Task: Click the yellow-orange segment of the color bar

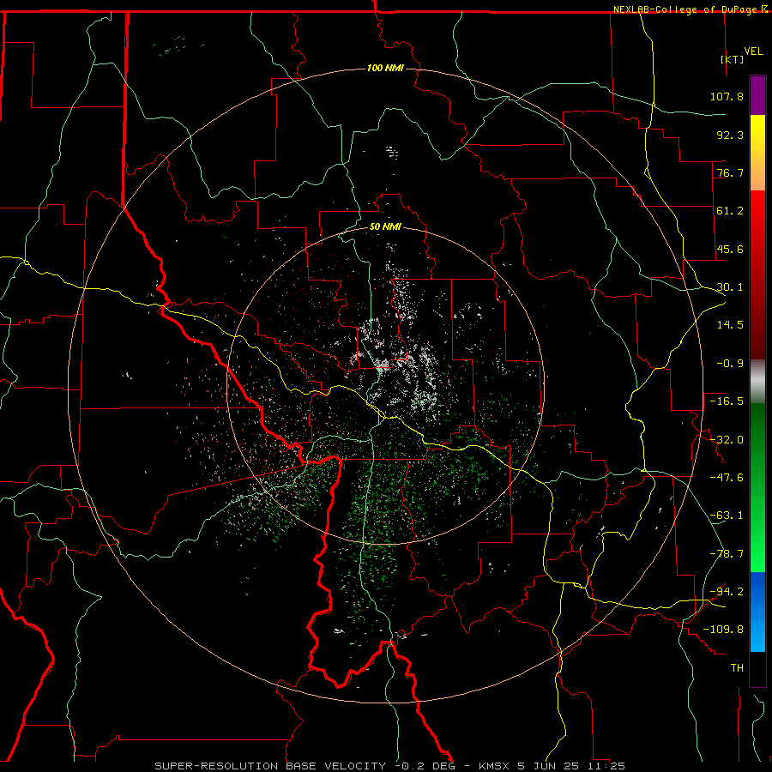Action: pos(757,153)
